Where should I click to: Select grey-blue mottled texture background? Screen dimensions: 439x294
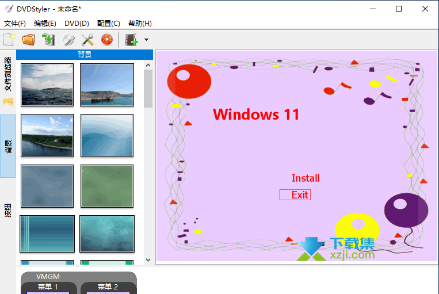coord(47,186)
